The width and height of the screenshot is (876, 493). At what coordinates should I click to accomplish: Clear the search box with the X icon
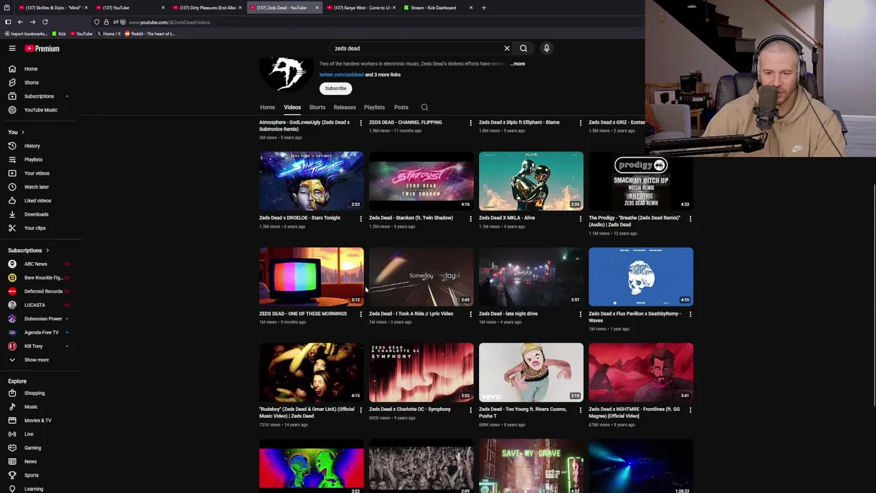pyautogui.click(x=507, y=49)
